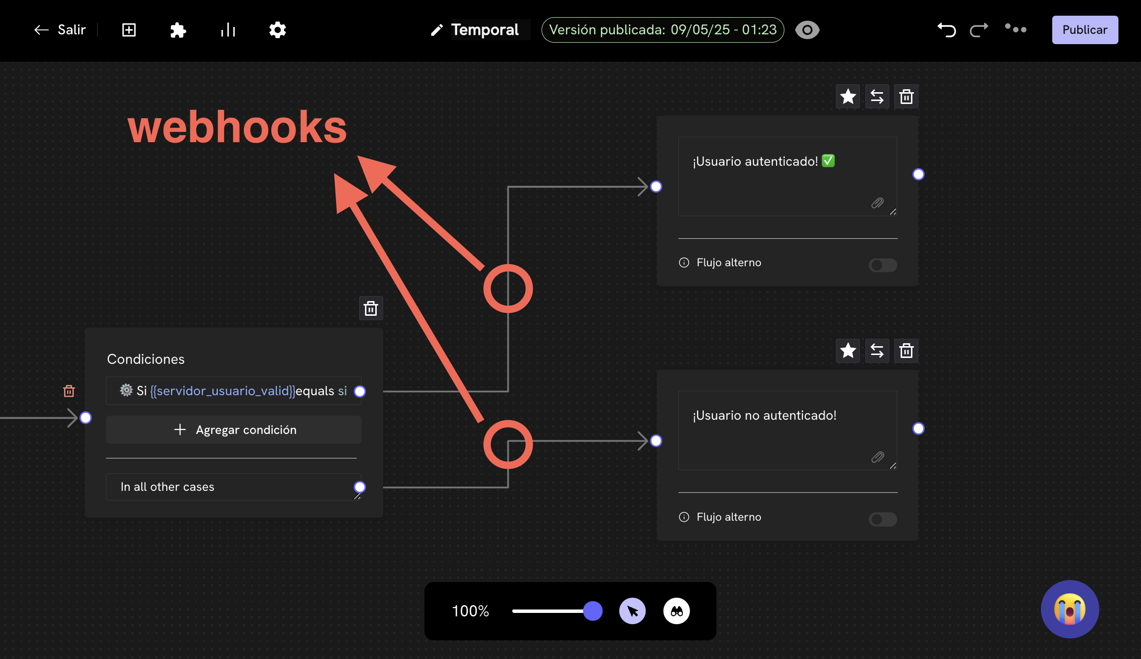Click the redo arrow icon
This screenshot has width=1141, height=659.
click(979, 30)
